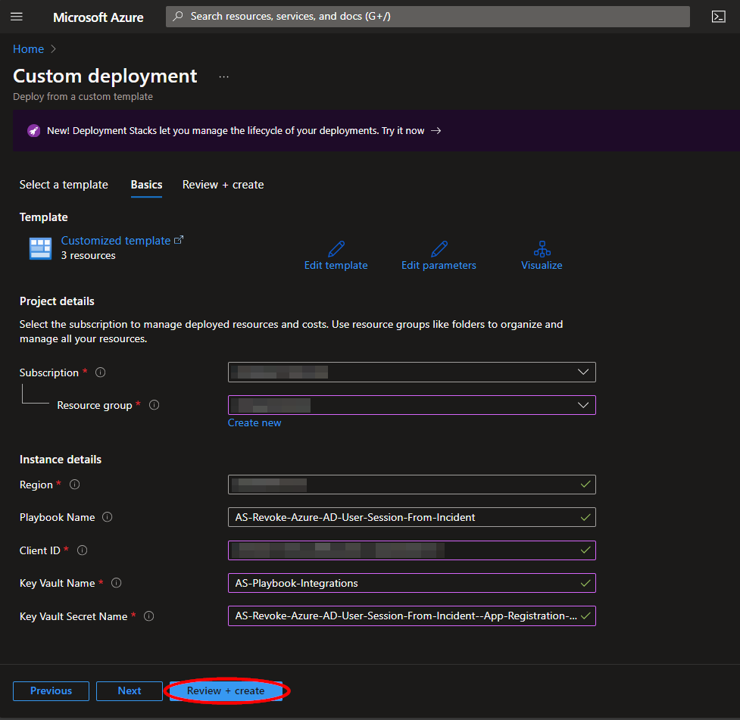Click the Playbook Name input field
740x720 pixels.
(x=411, y=518)
